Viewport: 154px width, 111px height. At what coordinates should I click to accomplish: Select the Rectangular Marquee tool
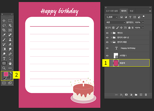click(10, 21)
